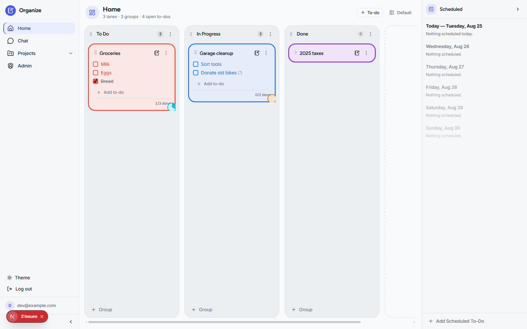Expand the 2025 taxes group
The height and width of the screenshot is (329, 527).
click(295, 53)
